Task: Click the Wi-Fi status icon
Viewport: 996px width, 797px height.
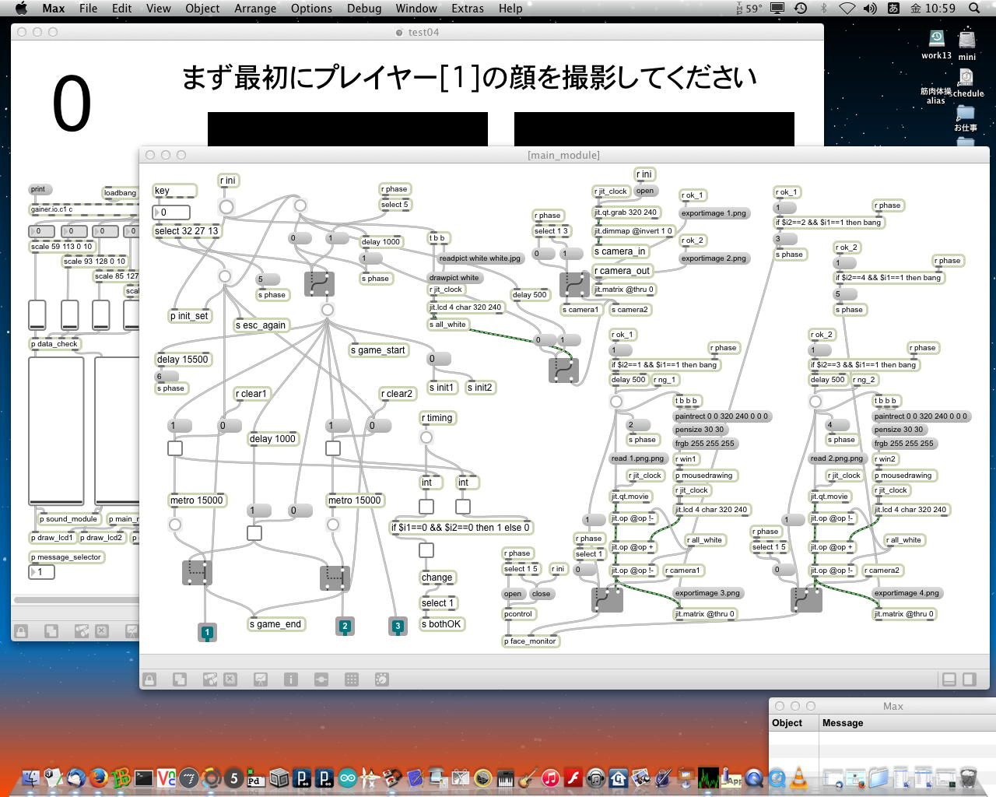Action: point(847,8)
